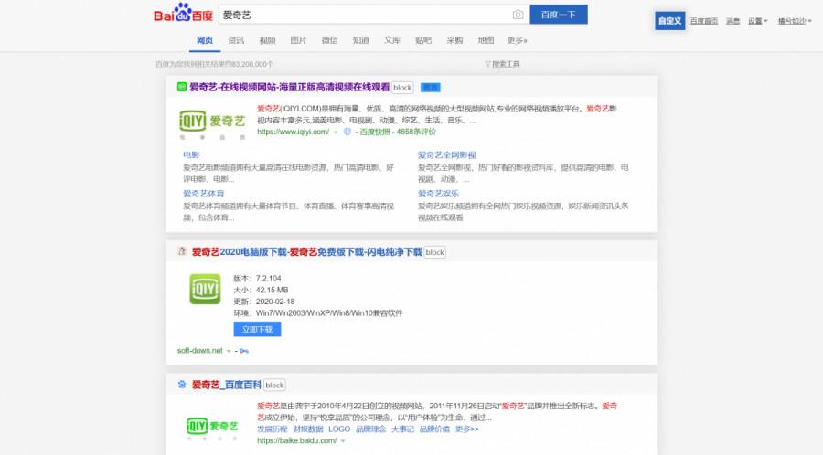Switch to the 地图 tab

(x=486, y=40)
